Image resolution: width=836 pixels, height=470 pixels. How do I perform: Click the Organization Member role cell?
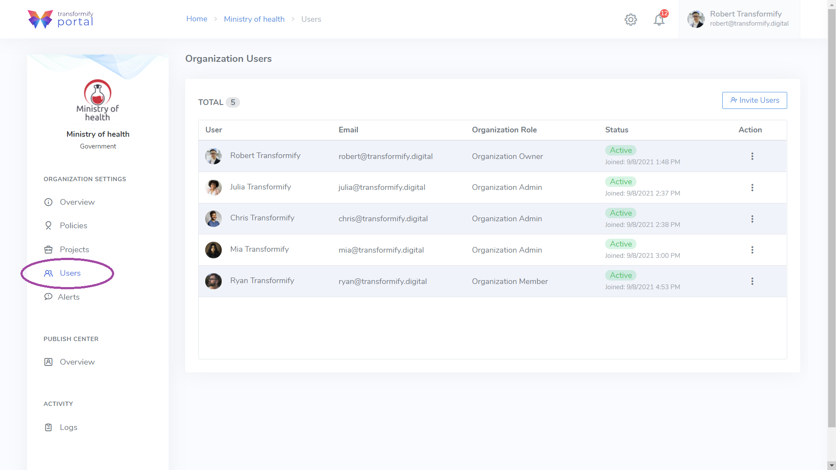coord(510,281)
